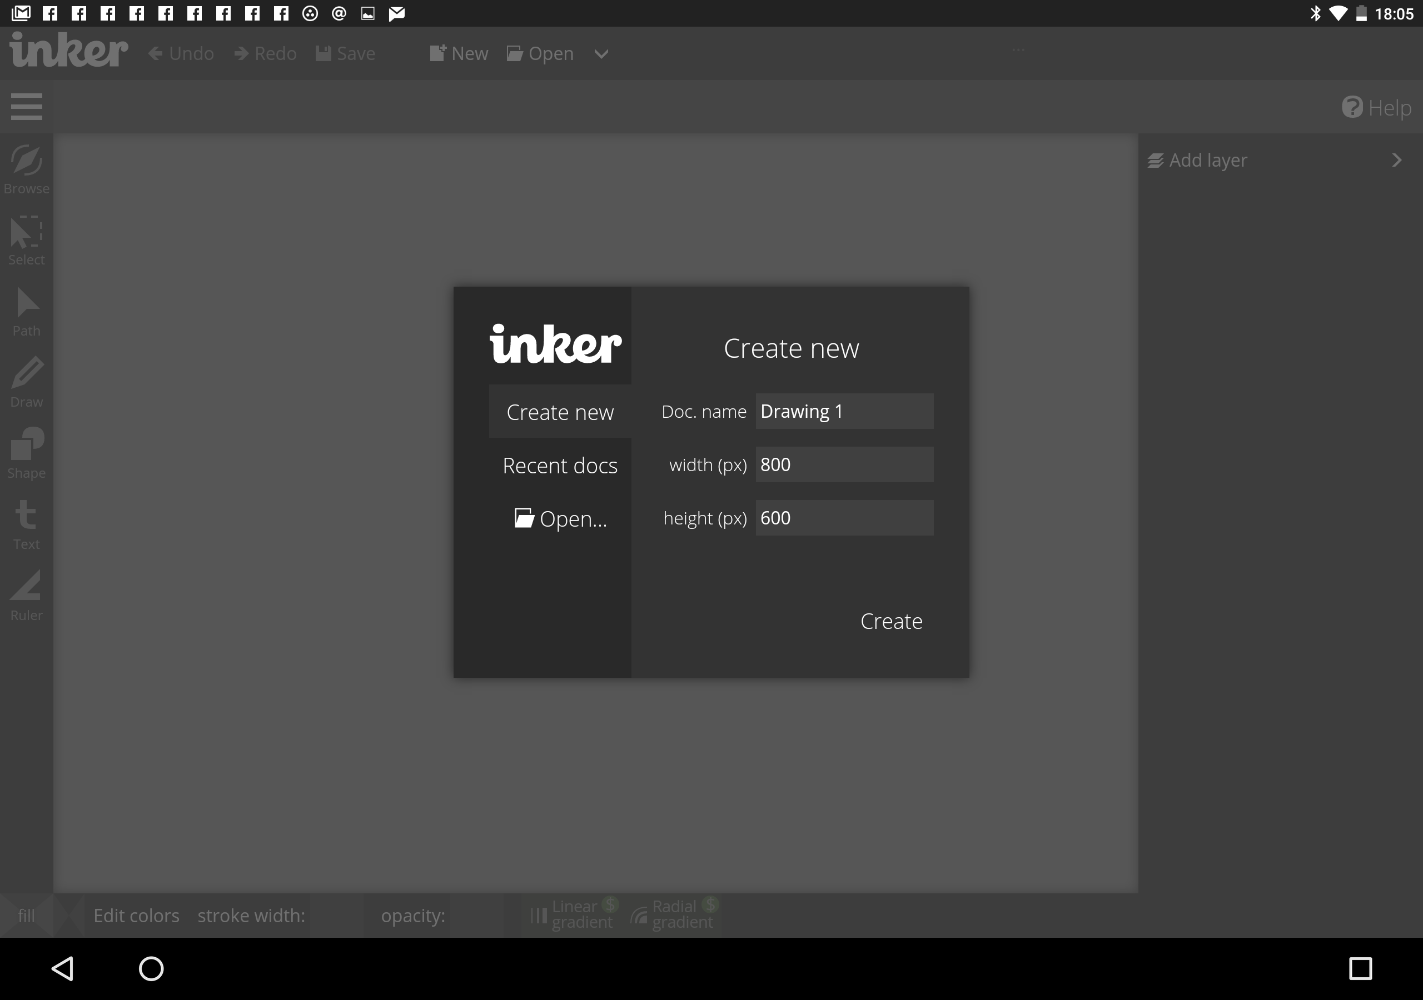The height and width of the screenshot is (1000, 1423).
Task: Switch to the Create new tab in the dialog
Action: pos(560,412)
